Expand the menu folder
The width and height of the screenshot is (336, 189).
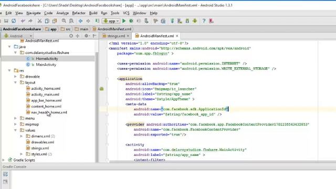click(x=15, y=118)
